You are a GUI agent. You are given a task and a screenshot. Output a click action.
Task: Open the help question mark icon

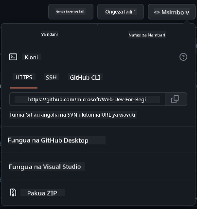[183, 57]
